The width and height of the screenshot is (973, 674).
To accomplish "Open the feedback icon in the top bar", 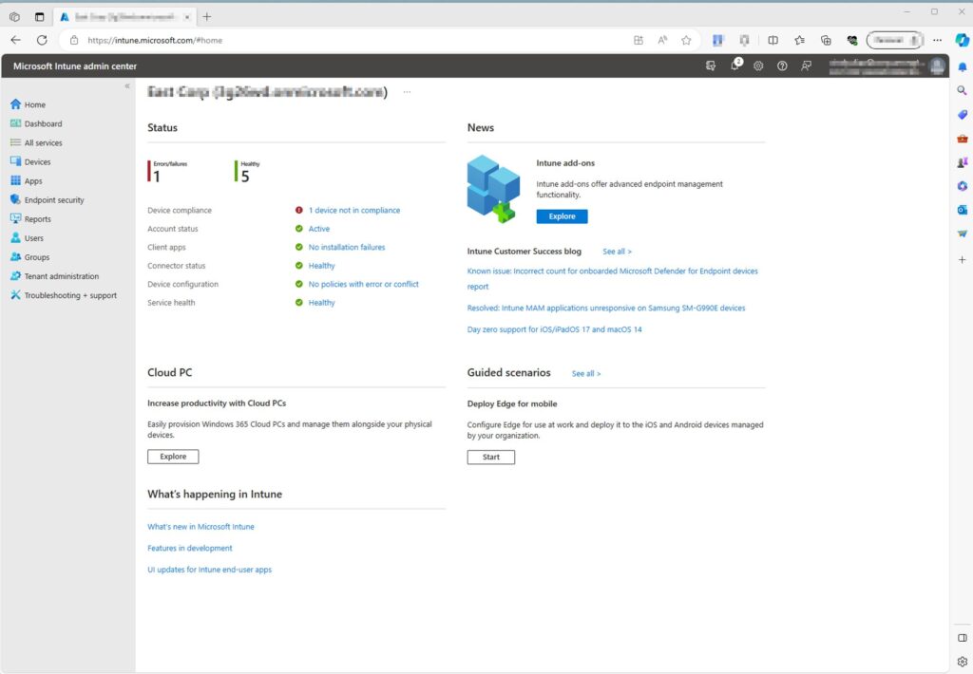I will click(806, 66).
